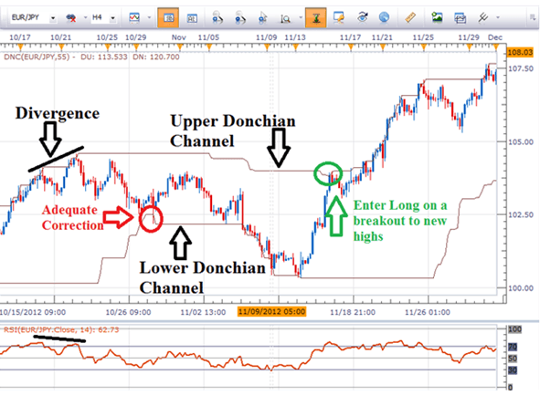Image resolution: width=540 pixels, height=406 pixels.
Task: Select the ruler measurement tool
Action: click(410, 17)
